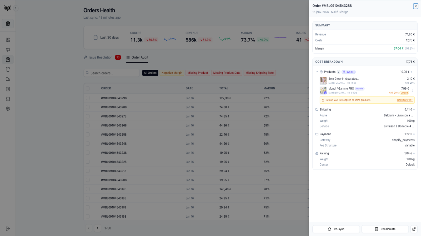Image resolution: width=421 pixels, height=236 pixels.
Task: Click the delivery truck icon in the sidebar
Action: coord(8,79)
